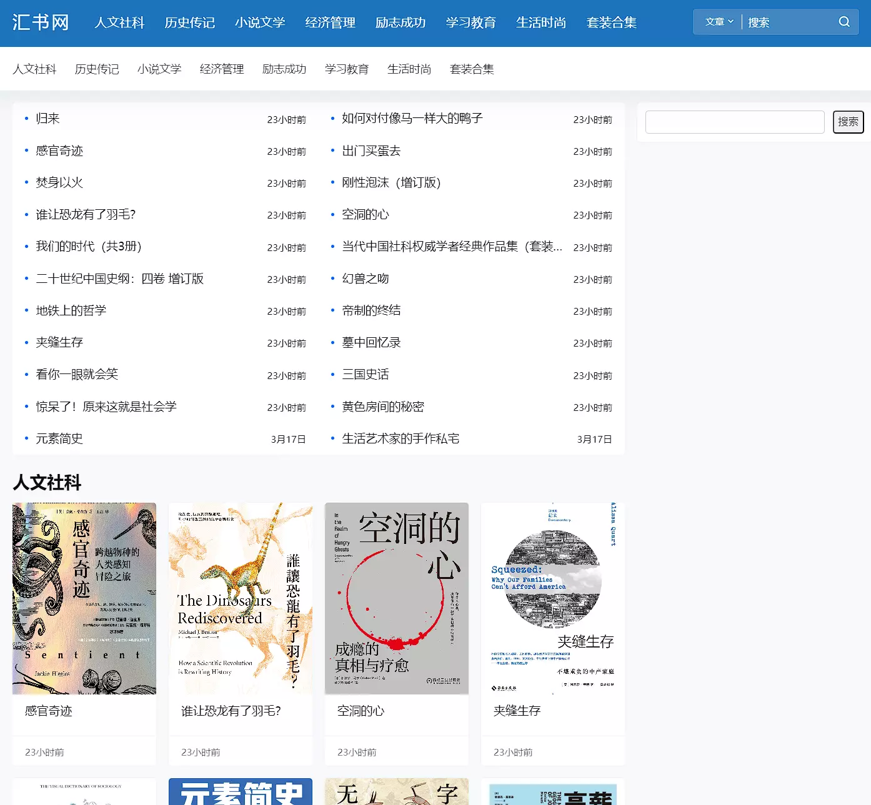Image resolution: width=871 pixels, height=805 pixels.
Task: Open the 感官奇迹 book cover thumbnail
Action: coord(84,598)
